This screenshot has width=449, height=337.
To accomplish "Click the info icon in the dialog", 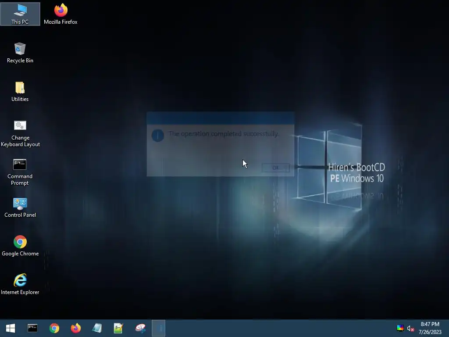I will click(158, 135).
